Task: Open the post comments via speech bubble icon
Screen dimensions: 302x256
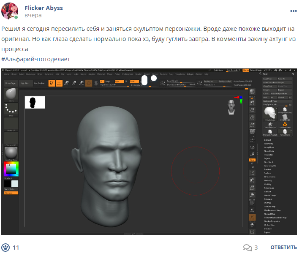Action: [x=248, y=248]
